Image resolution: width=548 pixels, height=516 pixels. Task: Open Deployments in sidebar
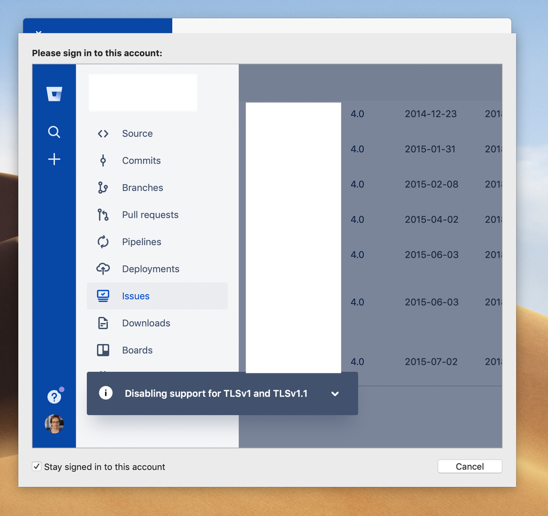pos(157,269)
